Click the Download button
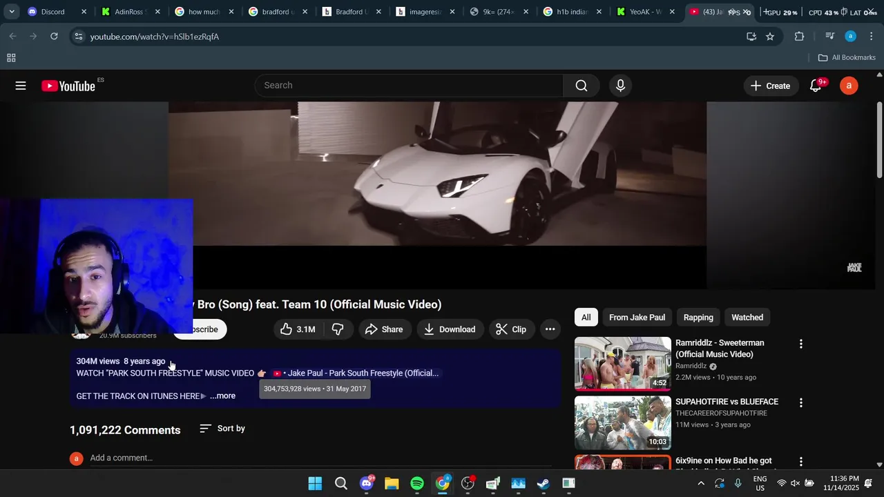 point(450,329)
